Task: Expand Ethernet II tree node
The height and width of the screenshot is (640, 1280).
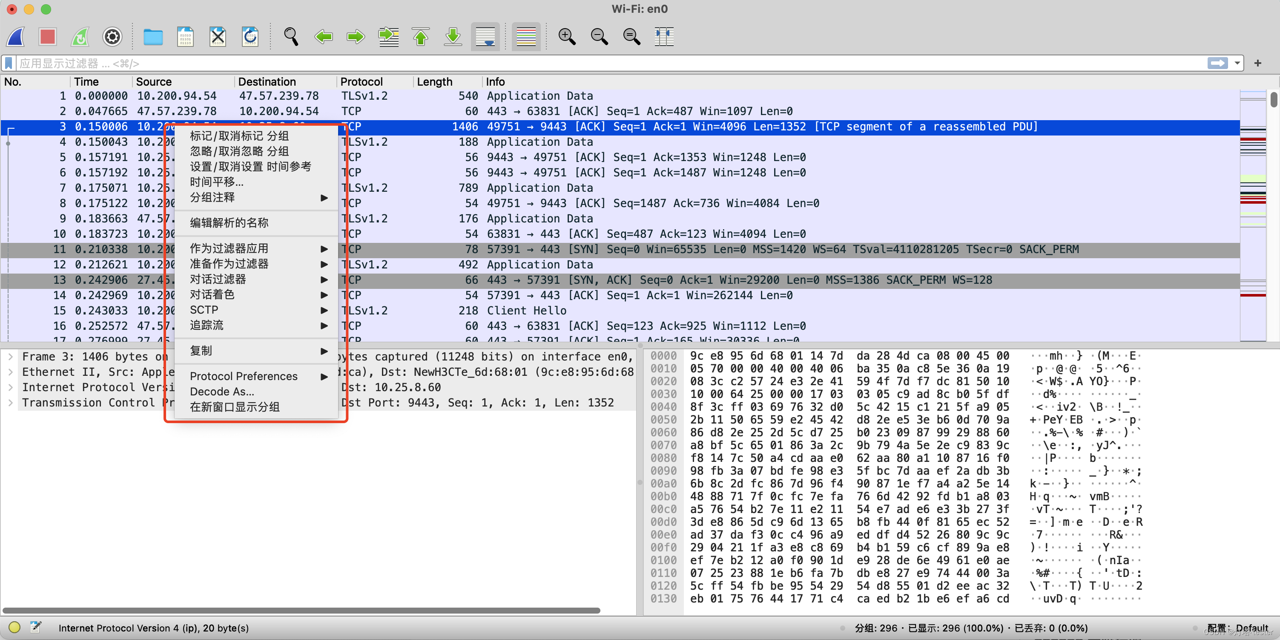Action: click(x=11, y=372)
